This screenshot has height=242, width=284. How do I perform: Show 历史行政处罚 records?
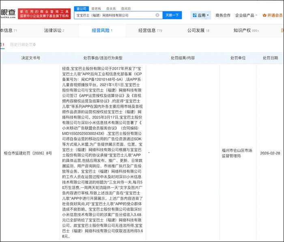tap(22, 44)
